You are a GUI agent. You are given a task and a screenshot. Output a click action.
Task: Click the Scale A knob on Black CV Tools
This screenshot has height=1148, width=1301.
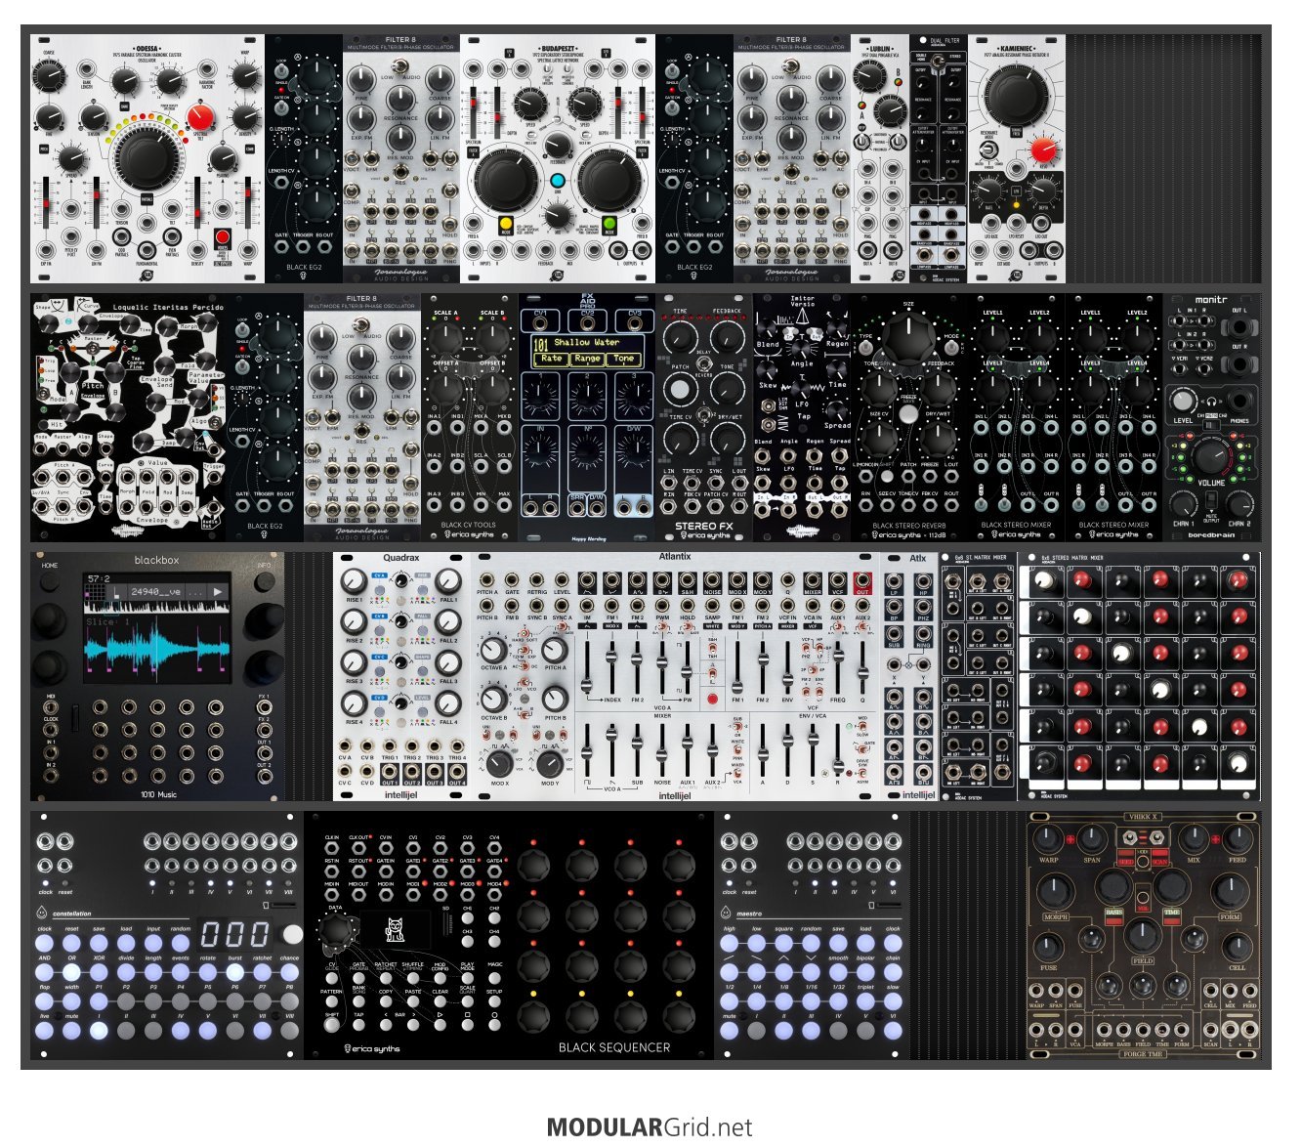(x=444, y=338)
